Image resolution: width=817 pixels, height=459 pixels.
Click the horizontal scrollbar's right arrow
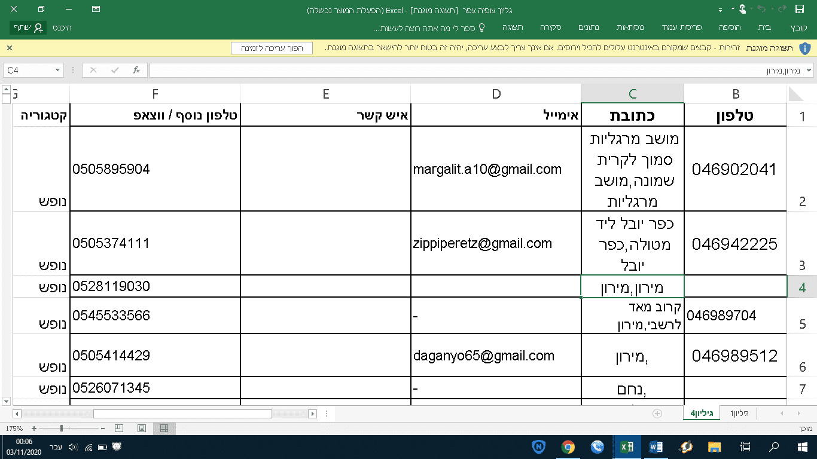coord(313,414)
